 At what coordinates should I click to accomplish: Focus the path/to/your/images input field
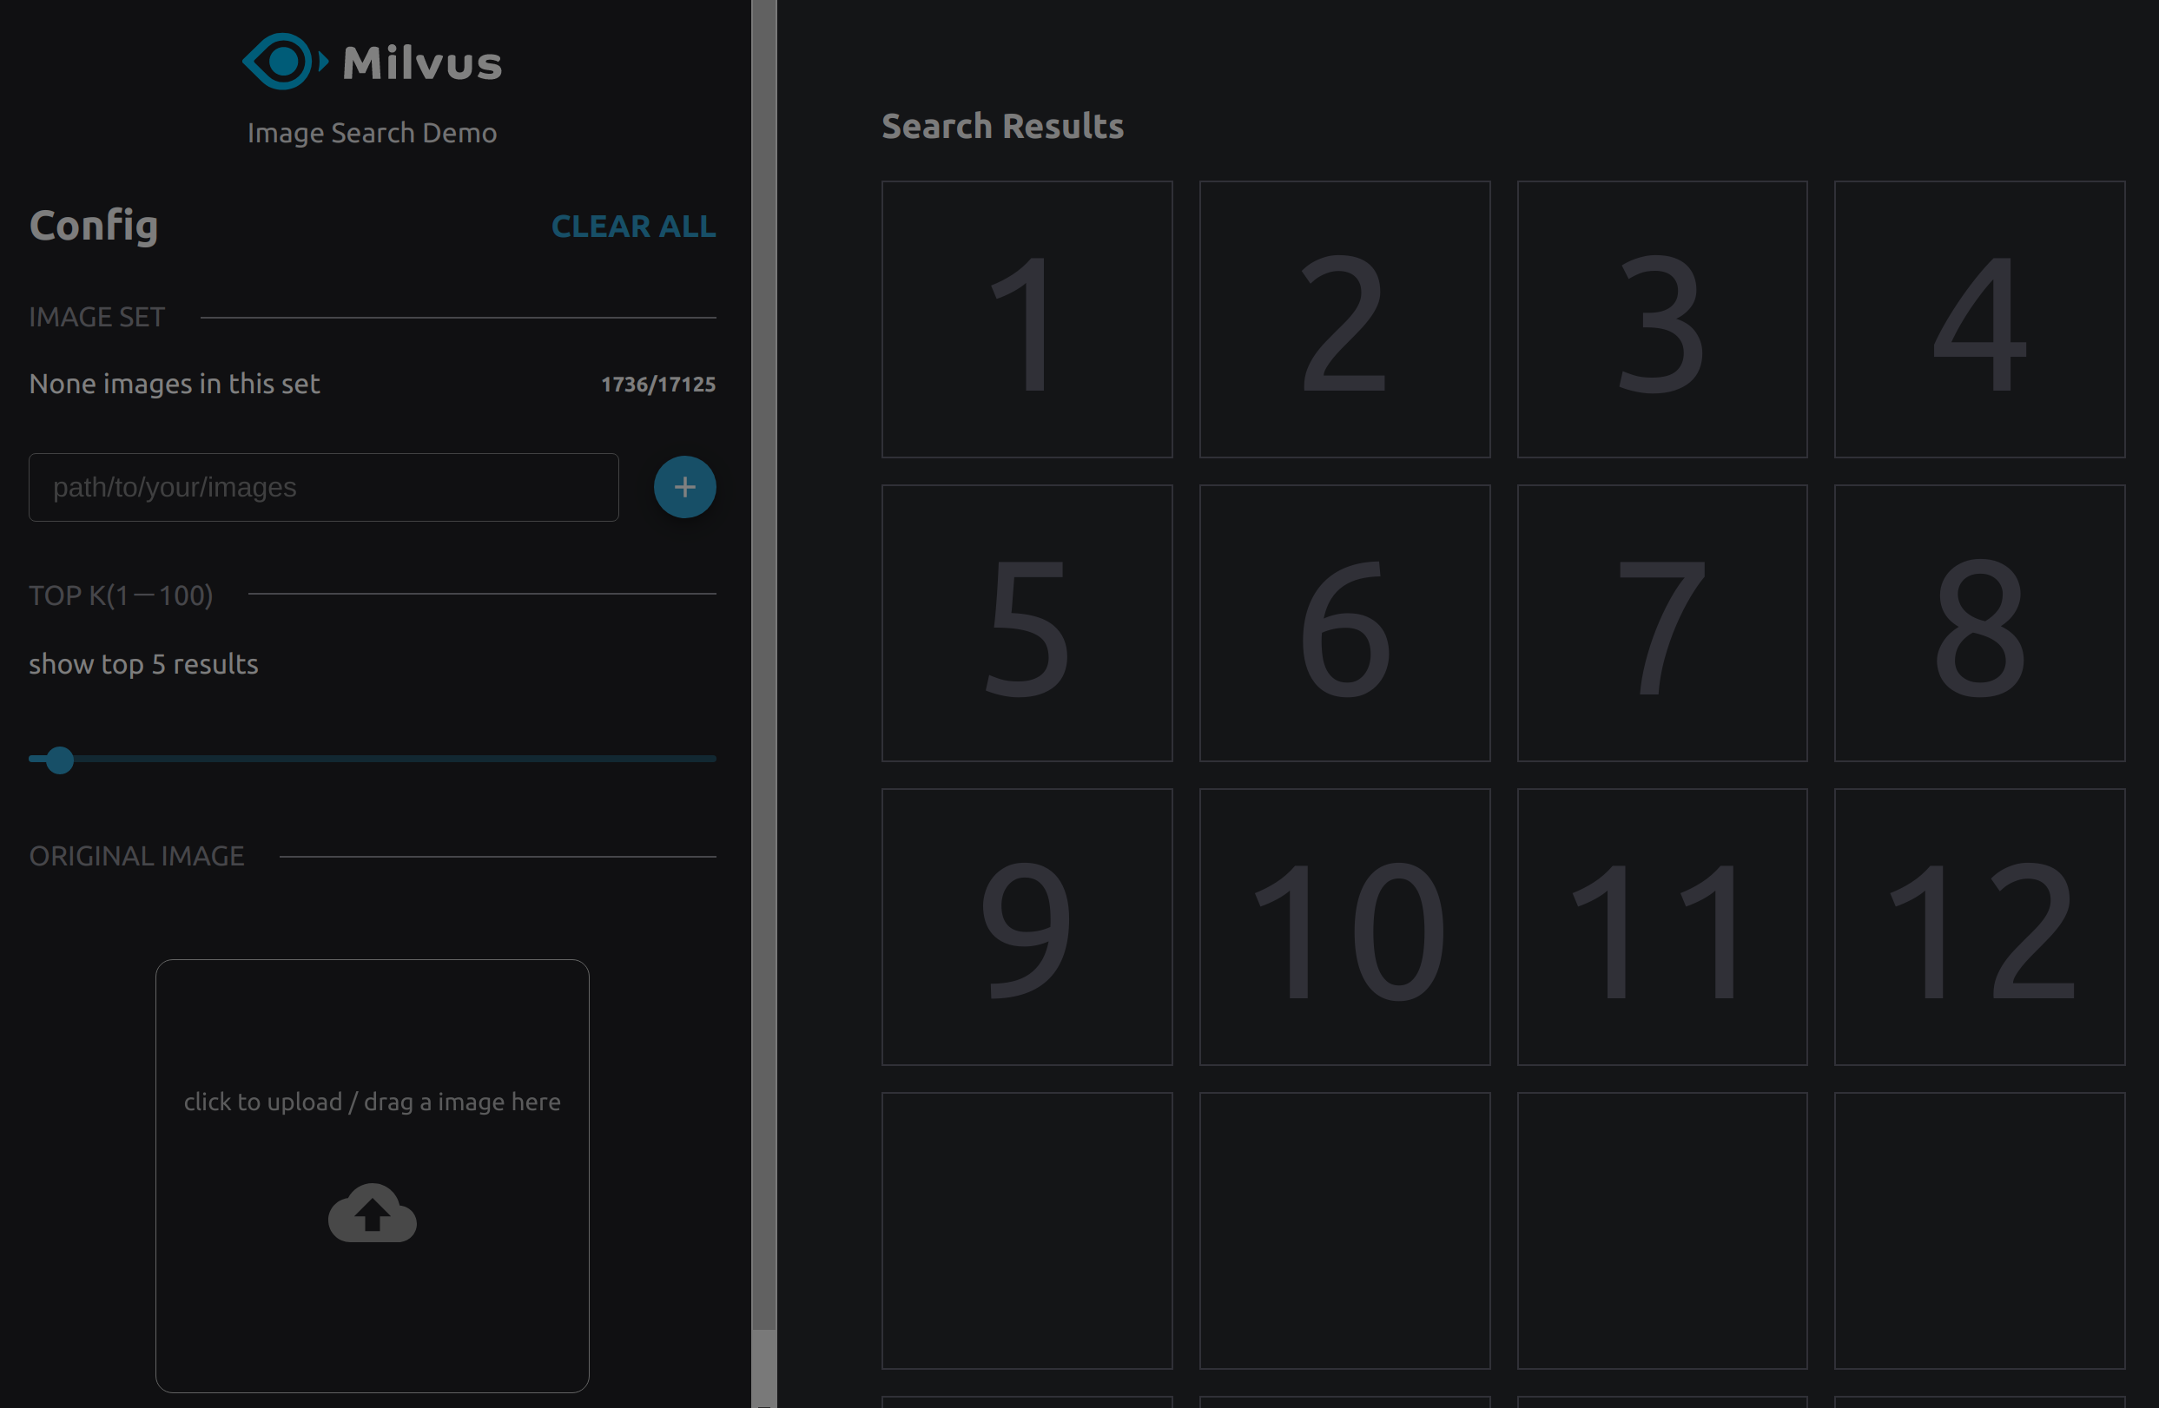click(324, 488)
